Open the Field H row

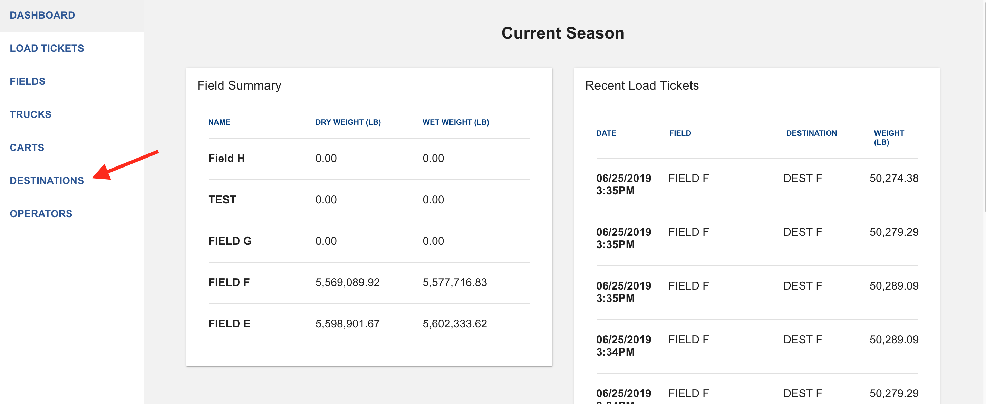[x=226, y=158]
